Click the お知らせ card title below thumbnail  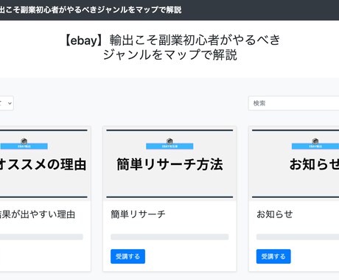(275, 214)
